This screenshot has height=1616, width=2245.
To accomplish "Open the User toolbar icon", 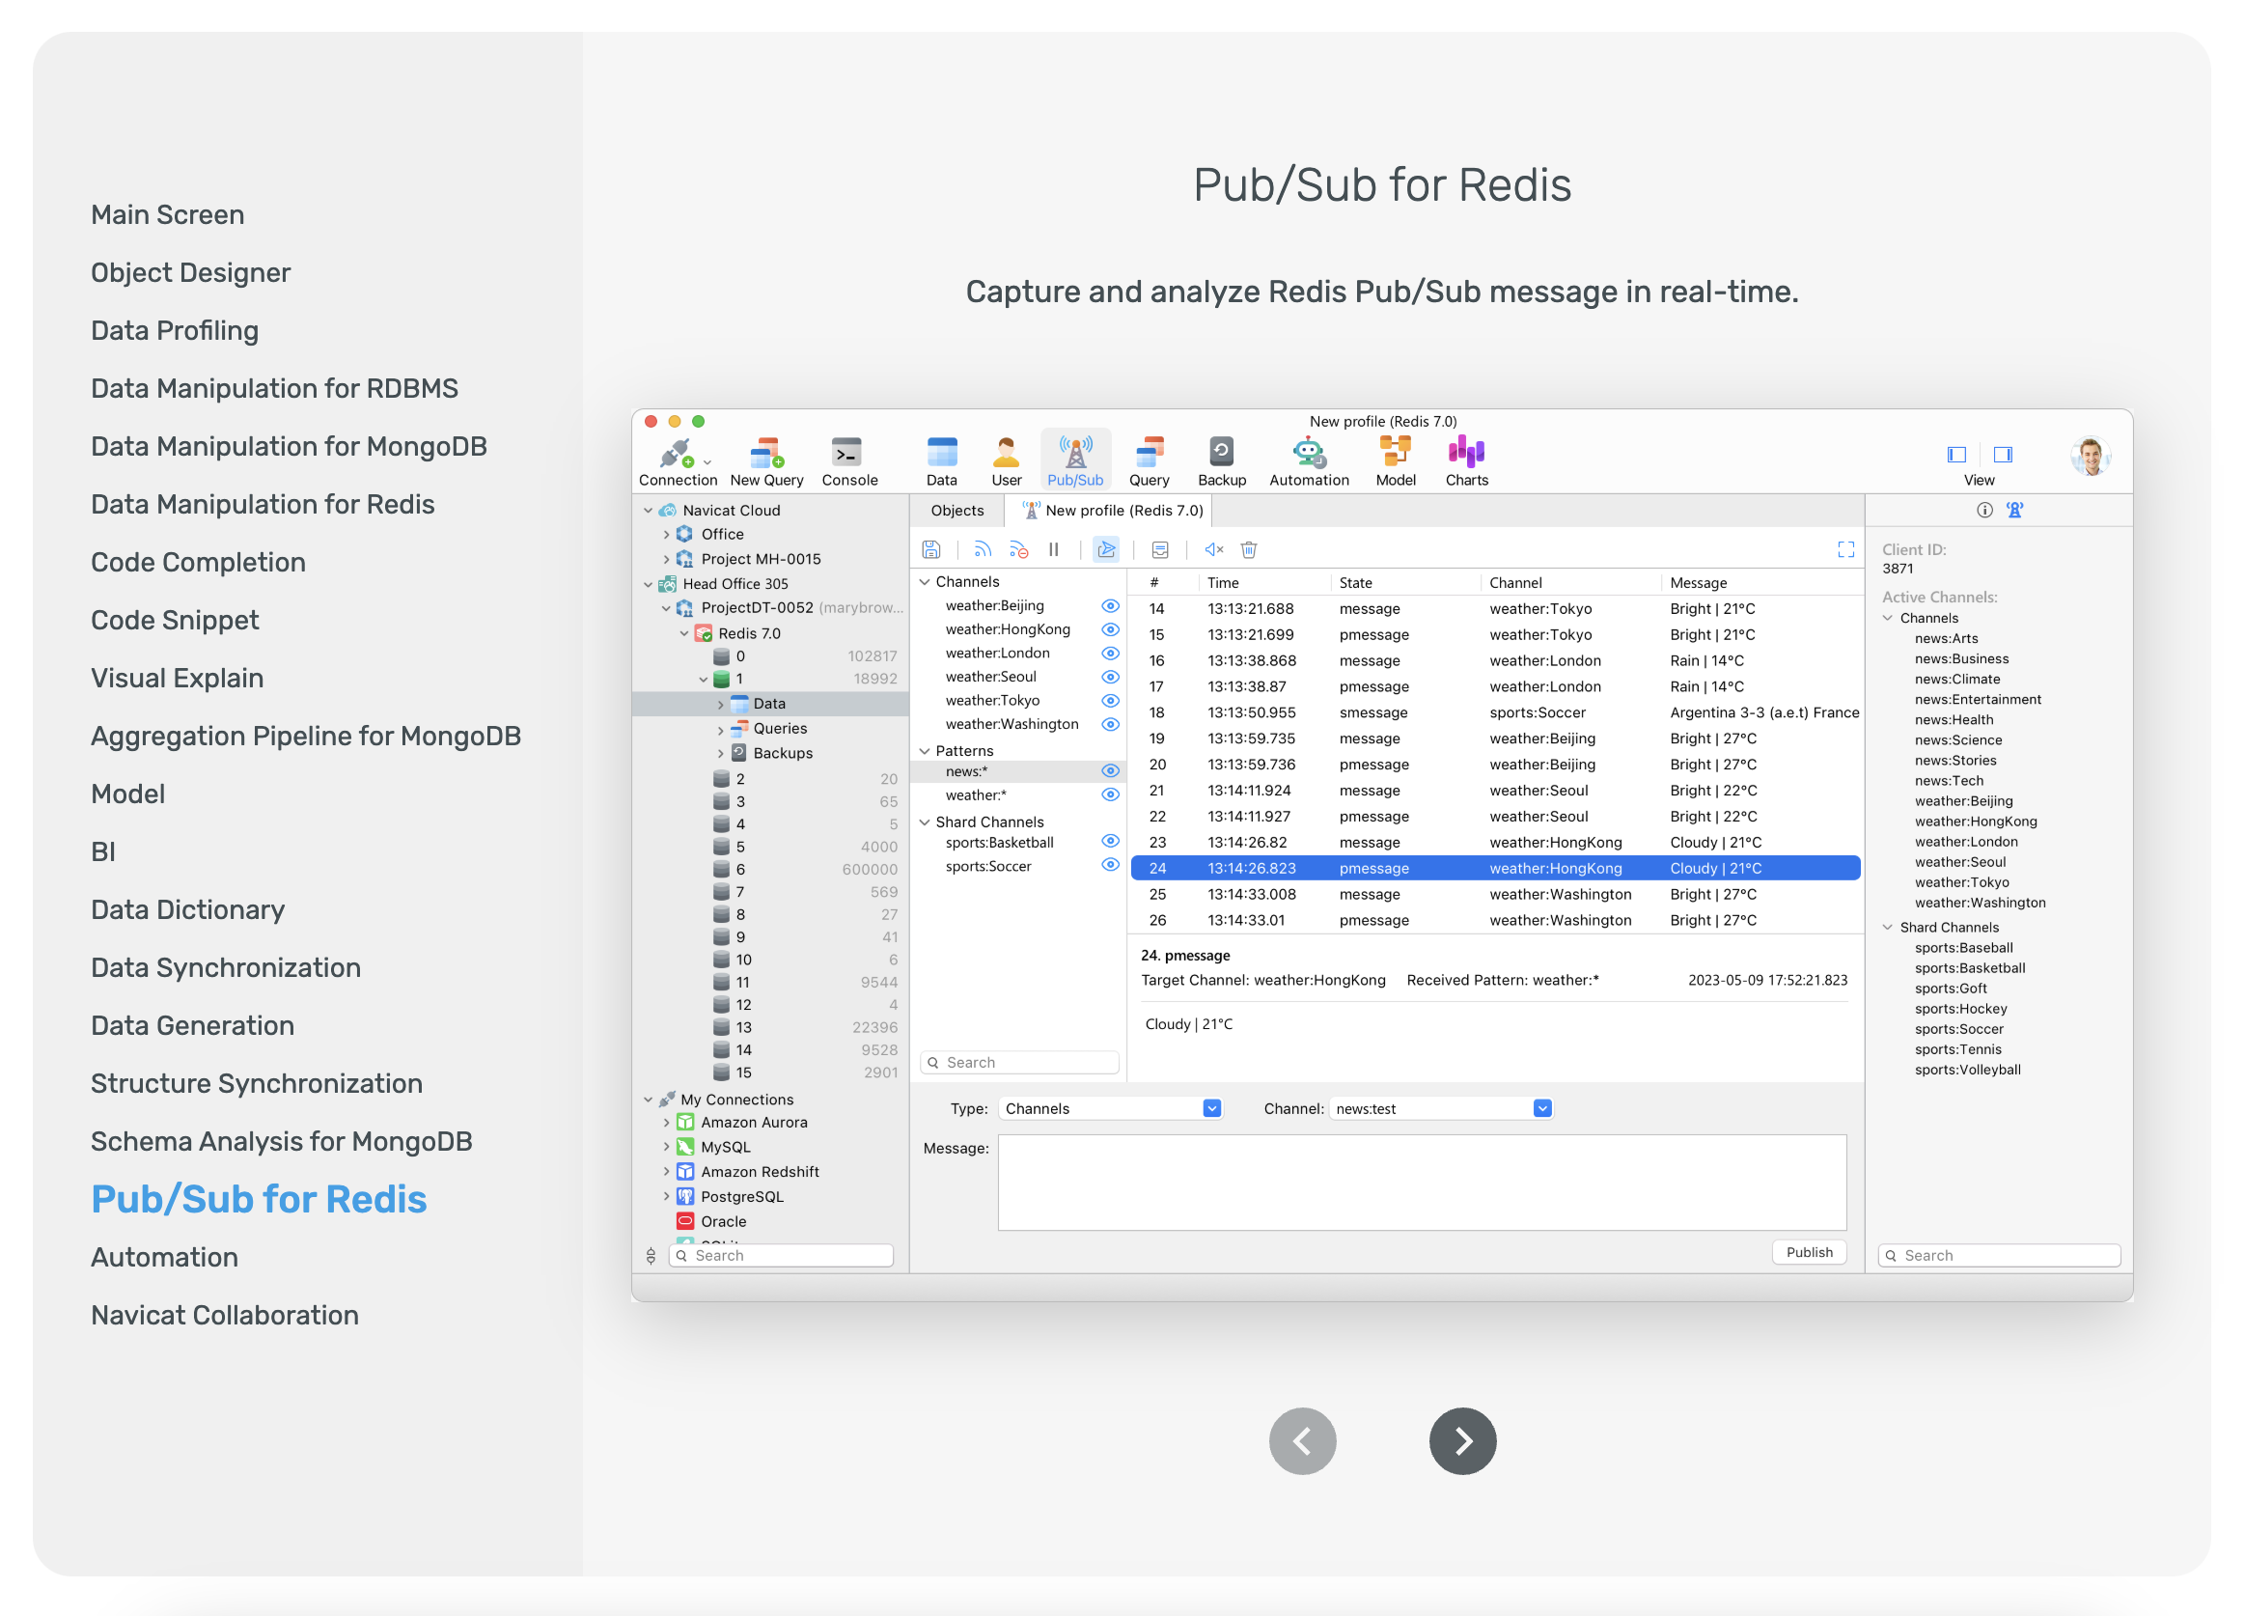I will 1006,461.
